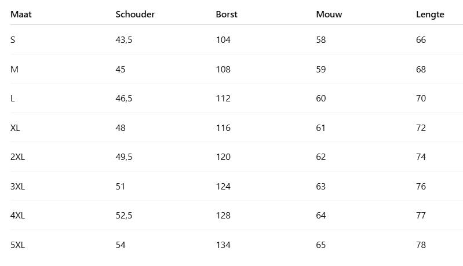Click the Borst column header
This screenshot has width=463, height=266.
coord(227,14)
